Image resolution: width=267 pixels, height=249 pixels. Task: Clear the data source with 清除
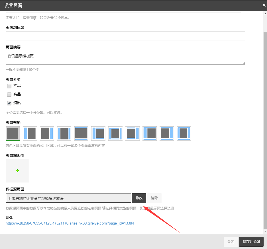[154, 198]
